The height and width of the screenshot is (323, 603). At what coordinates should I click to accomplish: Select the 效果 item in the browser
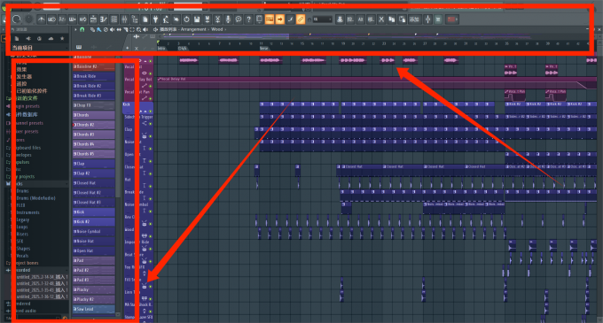point(21,69)
